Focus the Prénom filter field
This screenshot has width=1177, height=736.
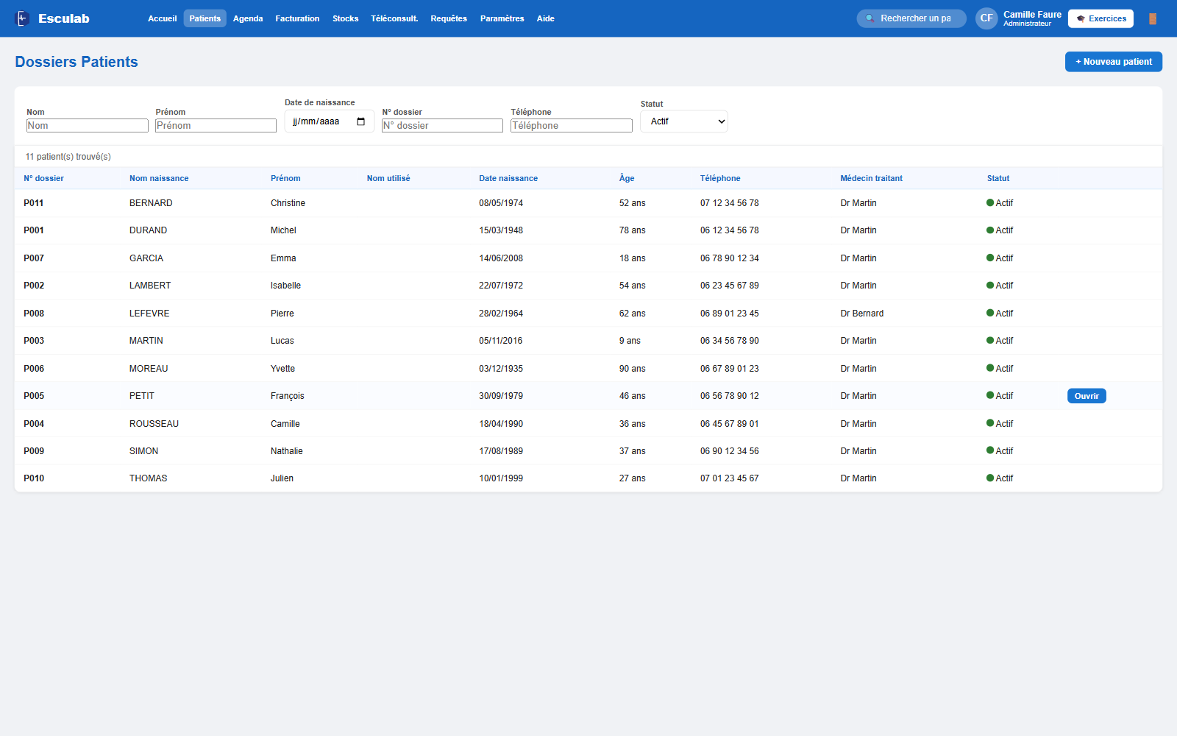[216, 126]
